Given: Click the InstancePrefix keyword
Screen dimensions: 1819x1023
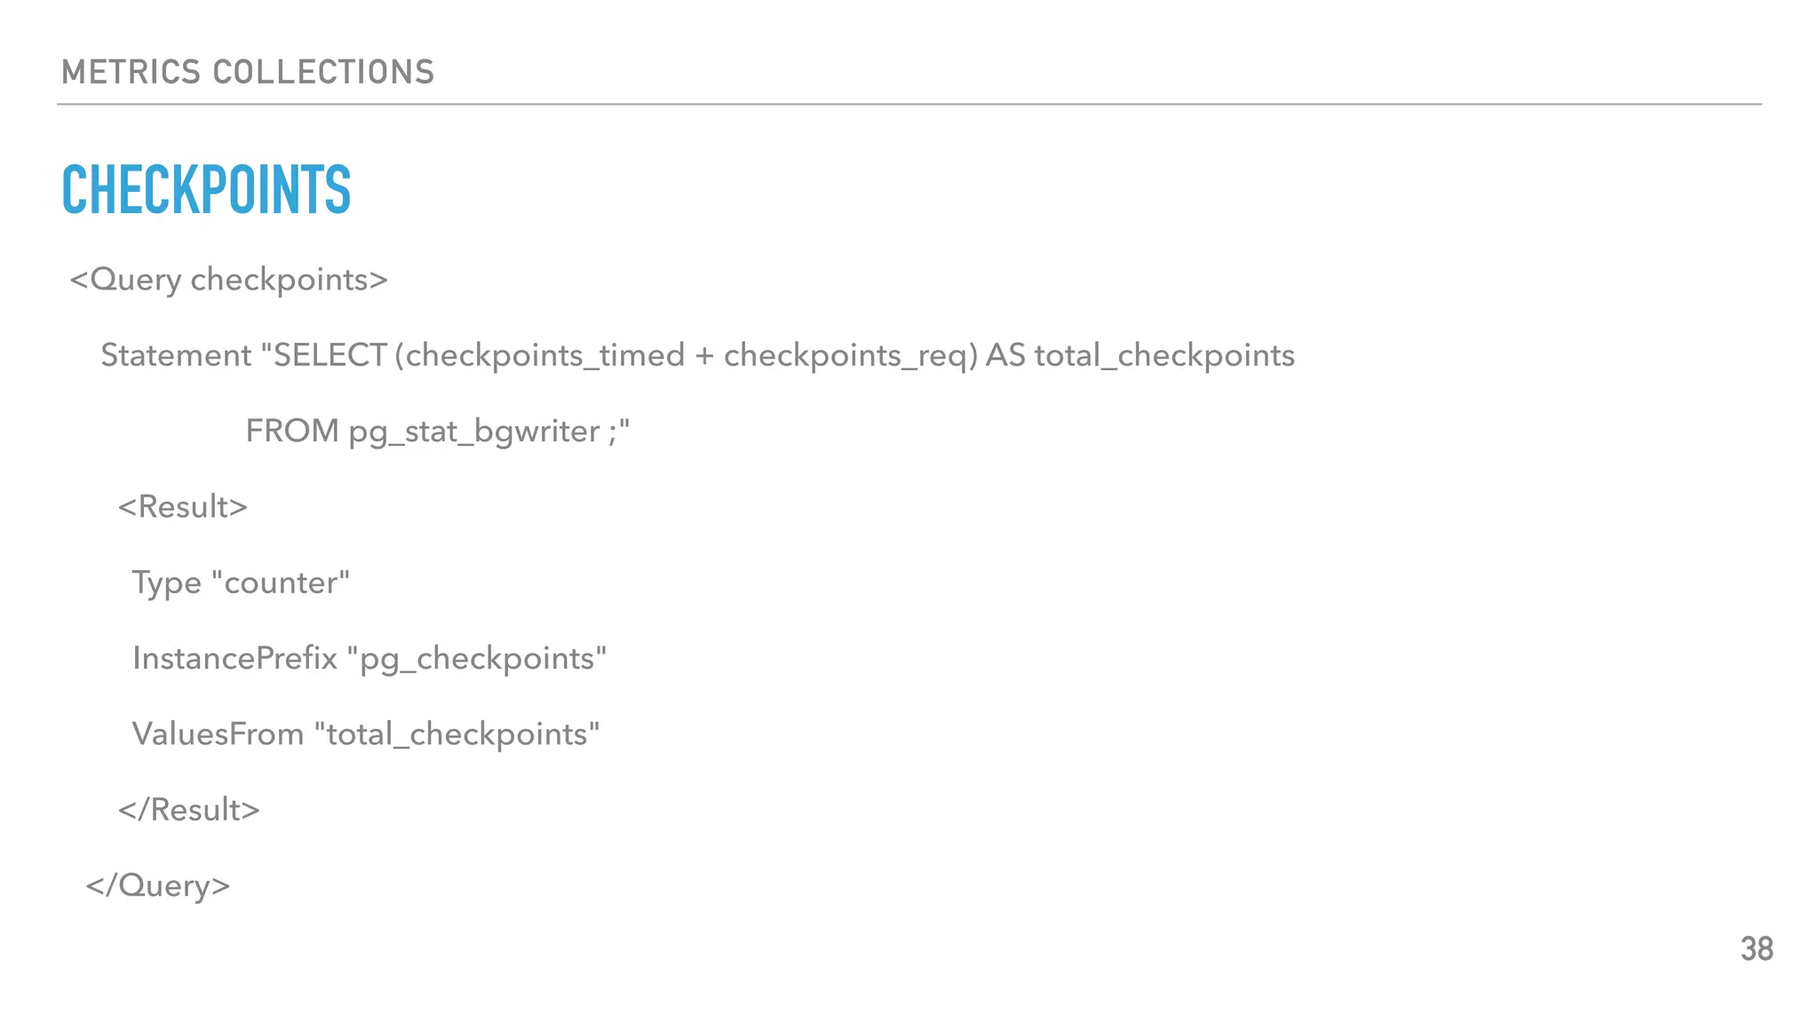Looking at the screenshot, I should click(234, 659).
